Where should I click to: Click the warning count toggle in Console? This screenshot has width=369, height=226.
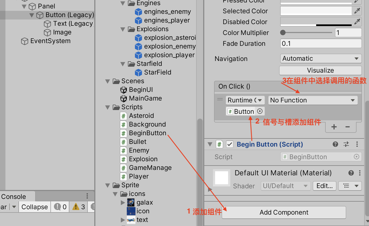(x=79, y=207)
